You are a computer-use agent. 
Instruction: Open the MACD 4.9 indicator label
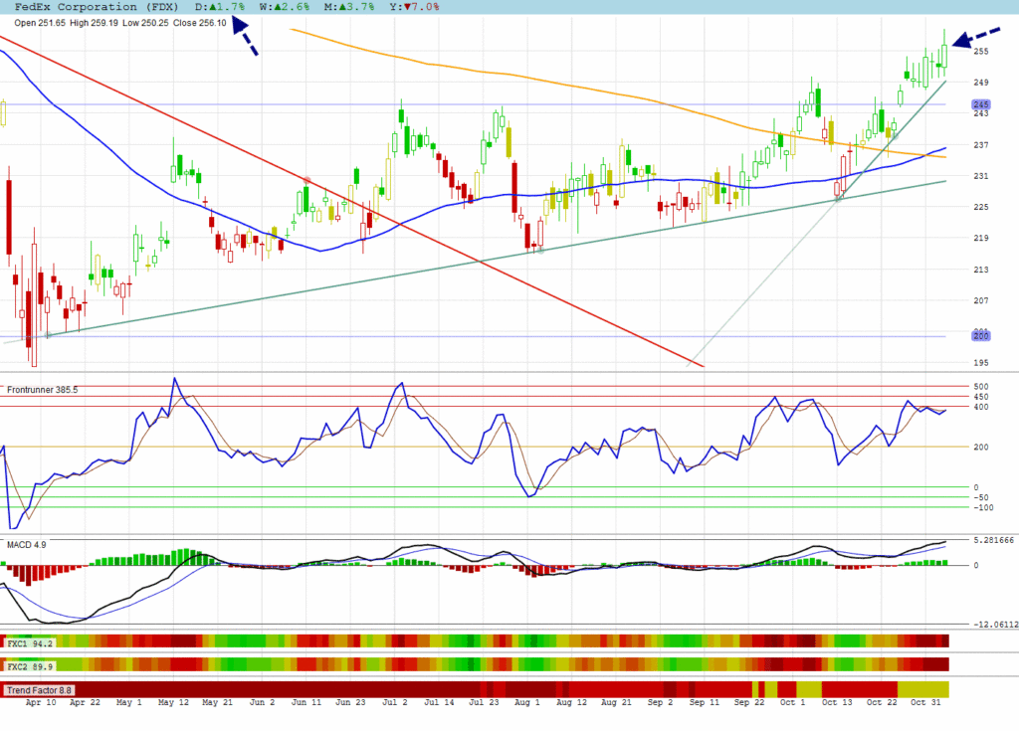tap(26, 545)
